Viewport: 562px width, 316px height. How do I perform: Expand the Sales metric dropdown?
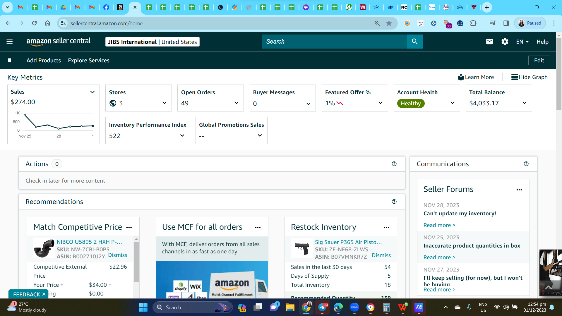click(x=92, y=92)
